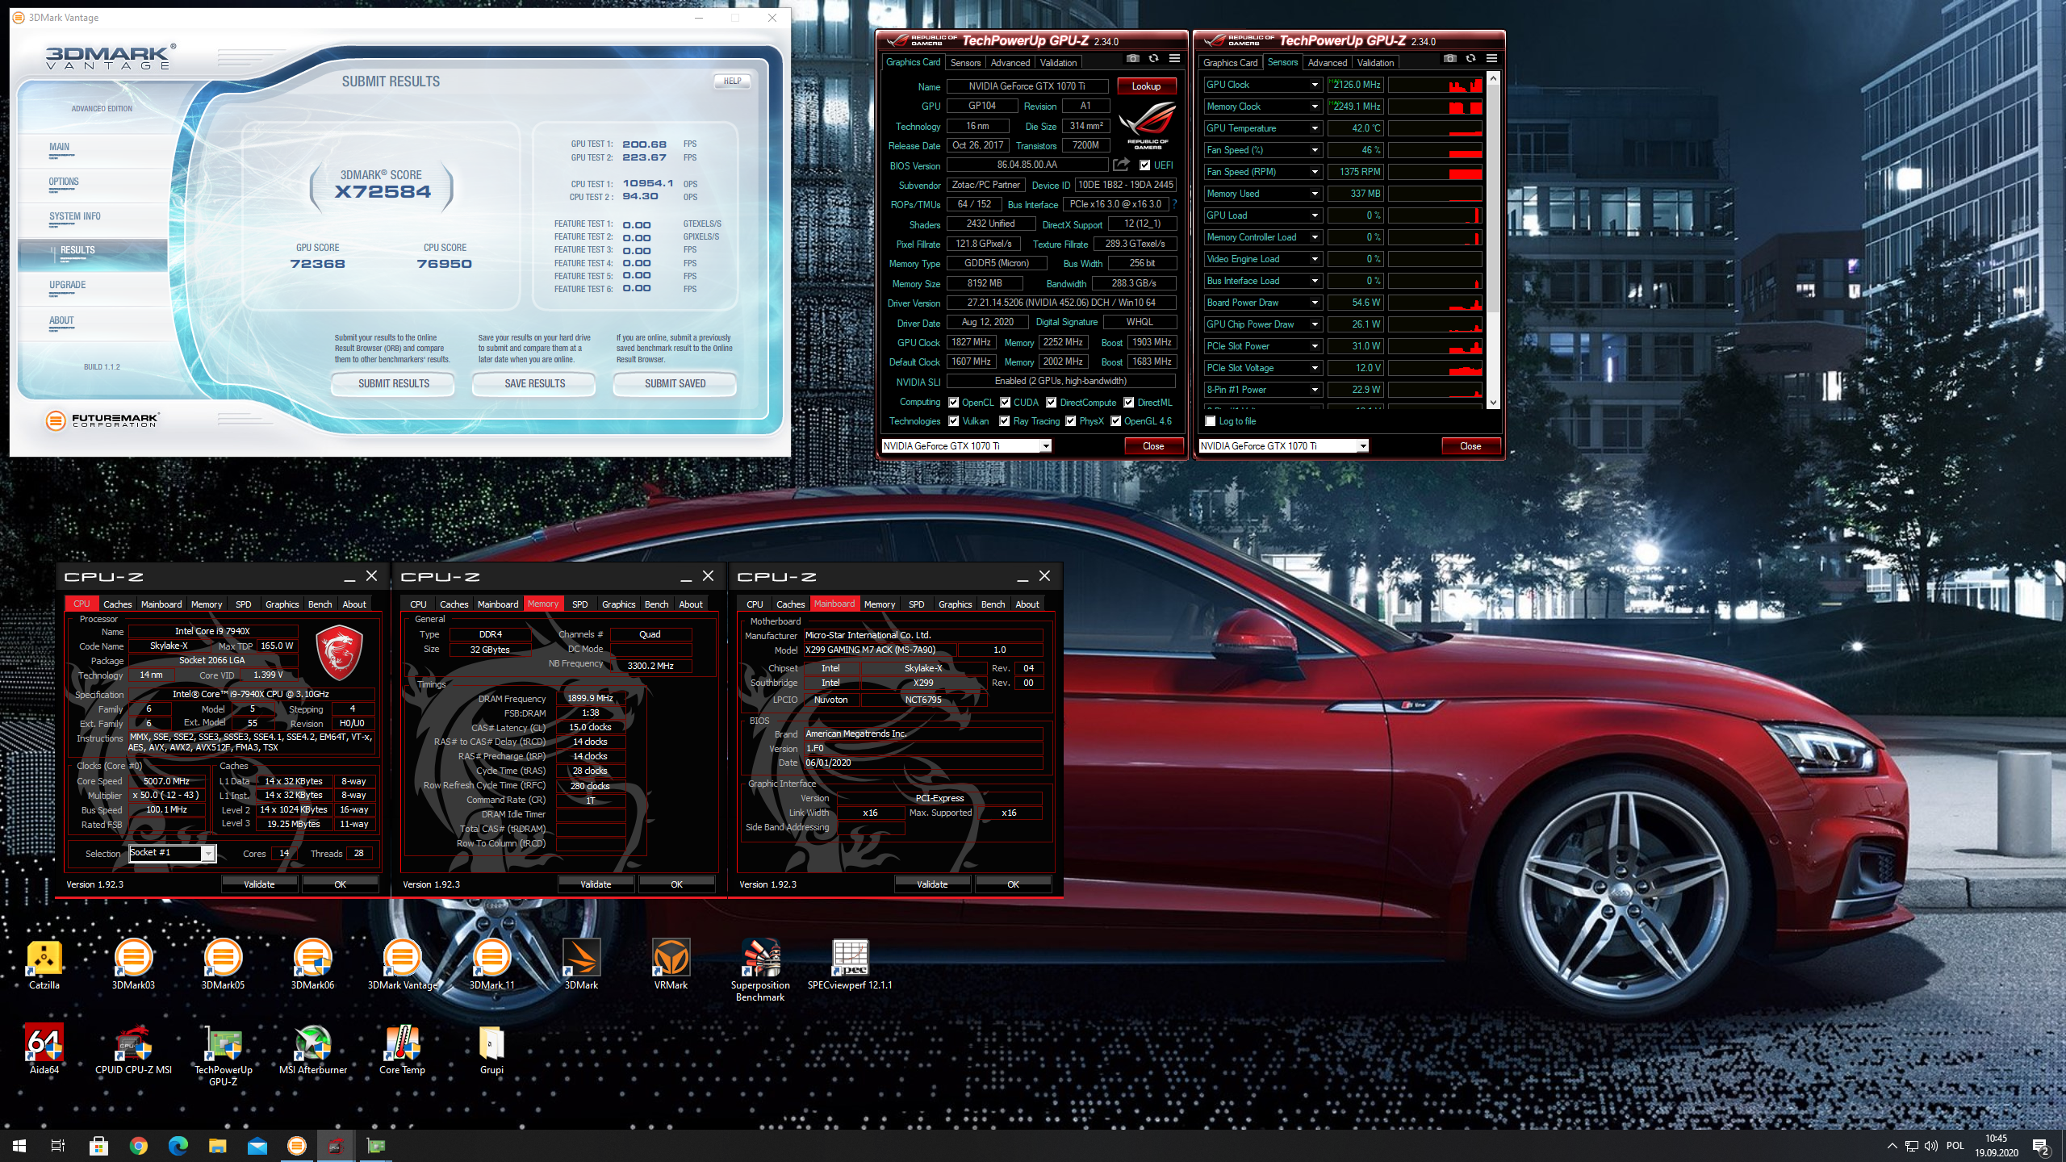This screenshot has height=1162, width=2066.
Task: Click the SAVE RESULTS button
Action: (x=534, y=384)
